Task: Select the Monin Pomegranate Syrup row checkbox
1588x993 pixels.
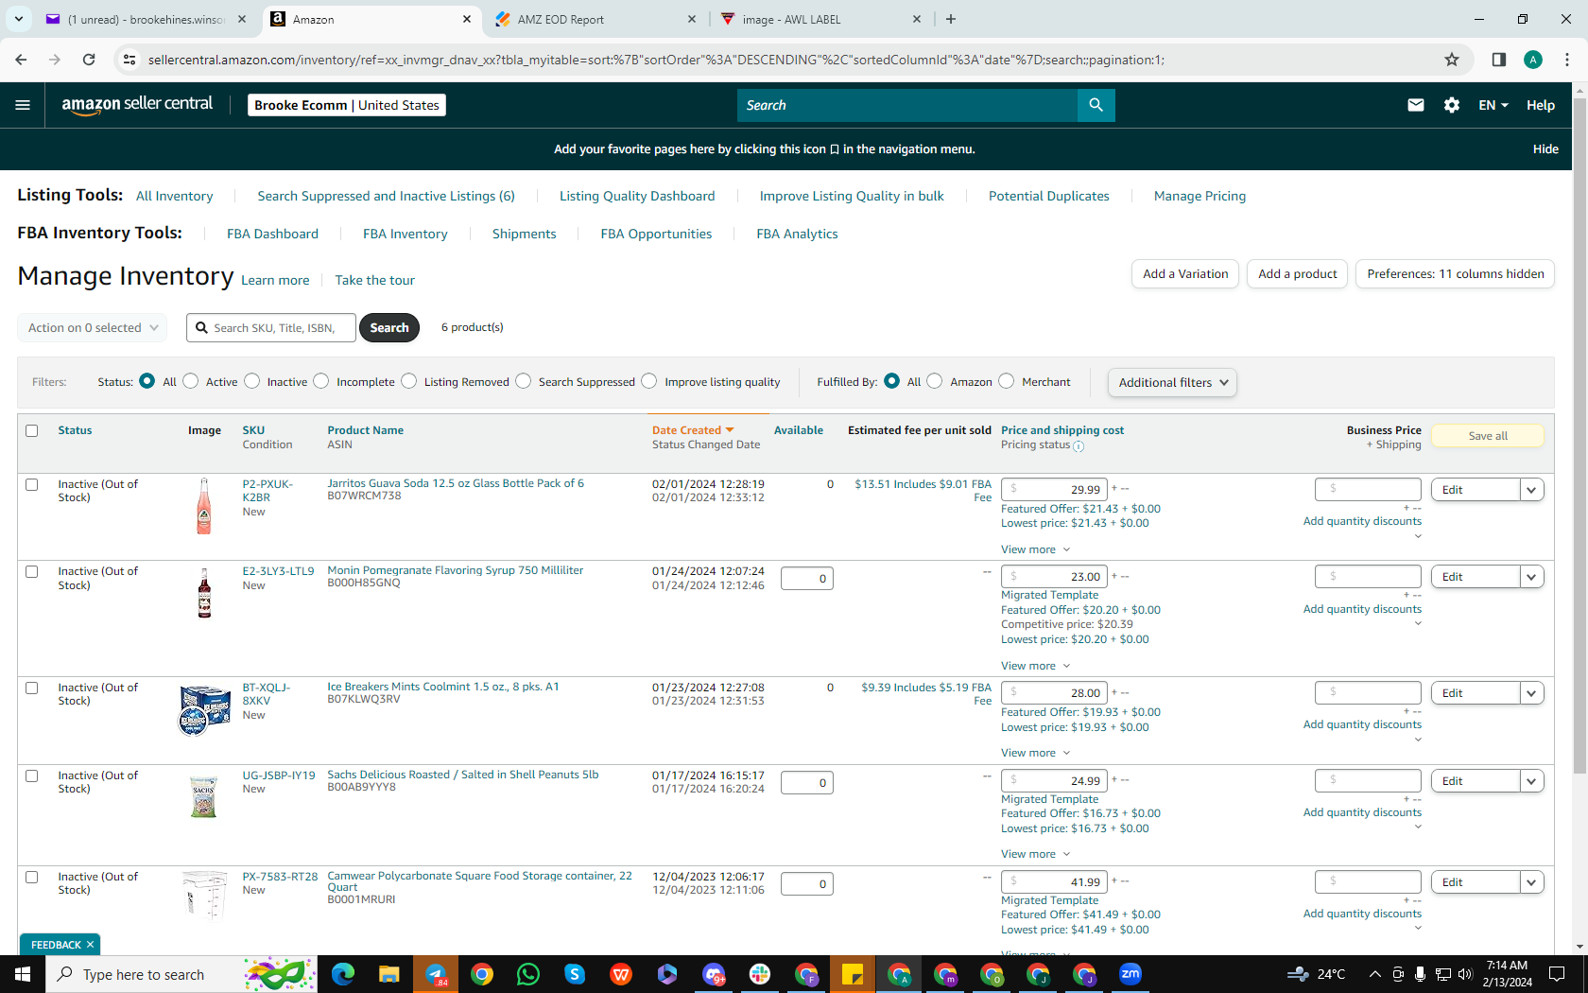Action: [x=31, y=571]
